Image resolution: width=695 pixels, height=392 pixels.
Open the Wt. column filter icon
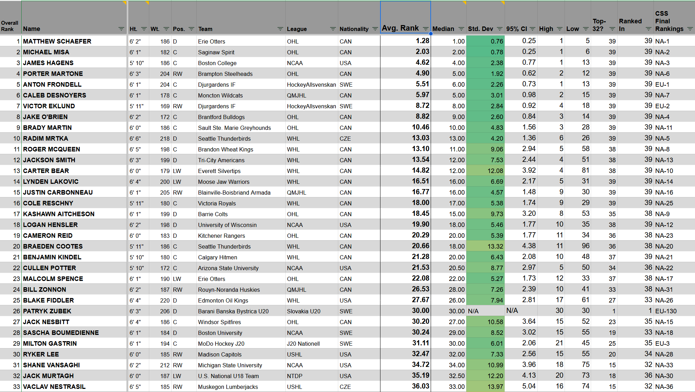(166, 29)
